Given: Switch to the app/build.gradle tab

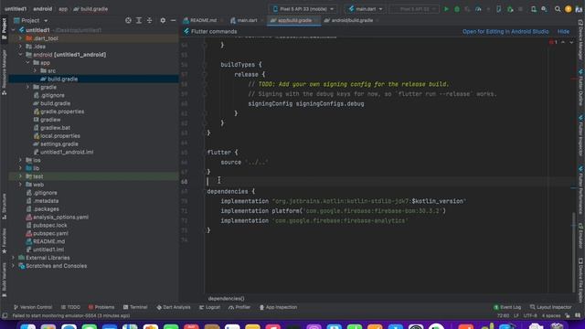Looking at the screenshot, I should coord(294,20).
